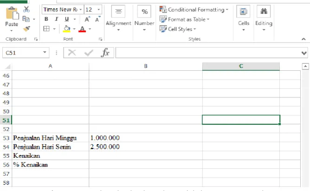The image size is (310, 191).
Task: Expand font name dropdown
Action: coord(80,9)
